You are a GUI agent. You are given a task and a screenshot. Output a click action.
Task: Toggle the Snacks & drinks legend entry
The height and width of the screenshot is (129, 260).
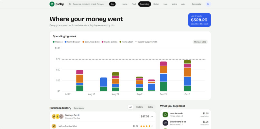click(109, 42)
